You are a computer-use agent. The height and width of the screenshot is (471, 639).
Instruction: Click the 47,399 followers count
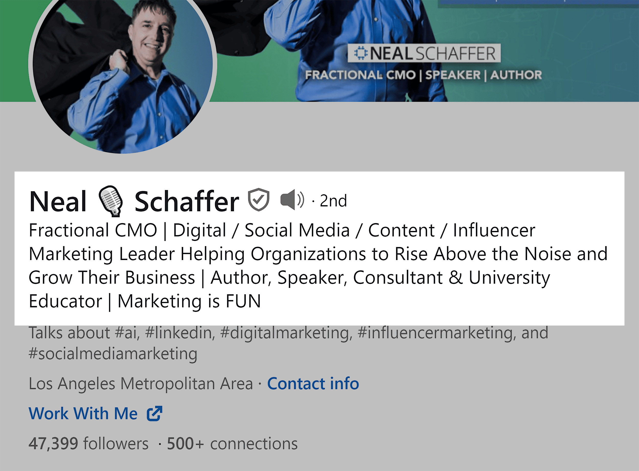pyautogui.click(x=88, y=444)
